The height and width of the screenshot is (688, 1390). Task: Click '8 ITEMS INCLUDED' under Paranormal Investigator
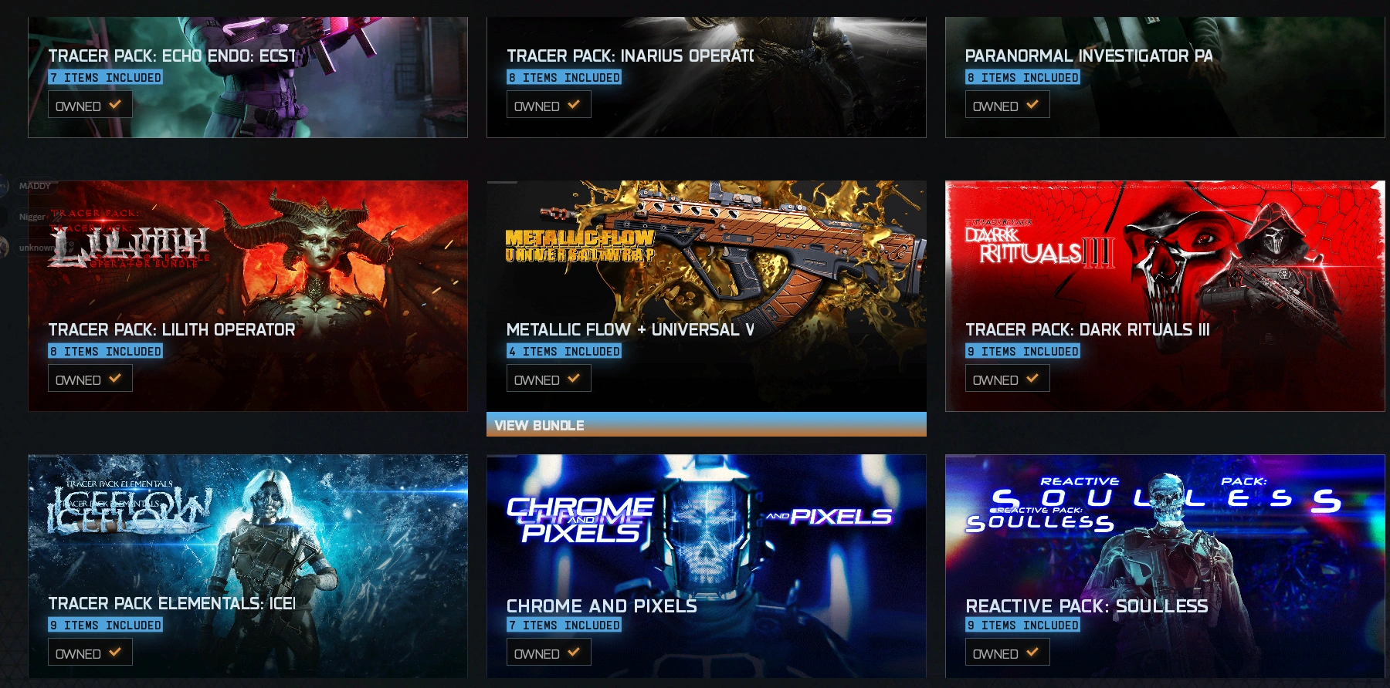1022,78
